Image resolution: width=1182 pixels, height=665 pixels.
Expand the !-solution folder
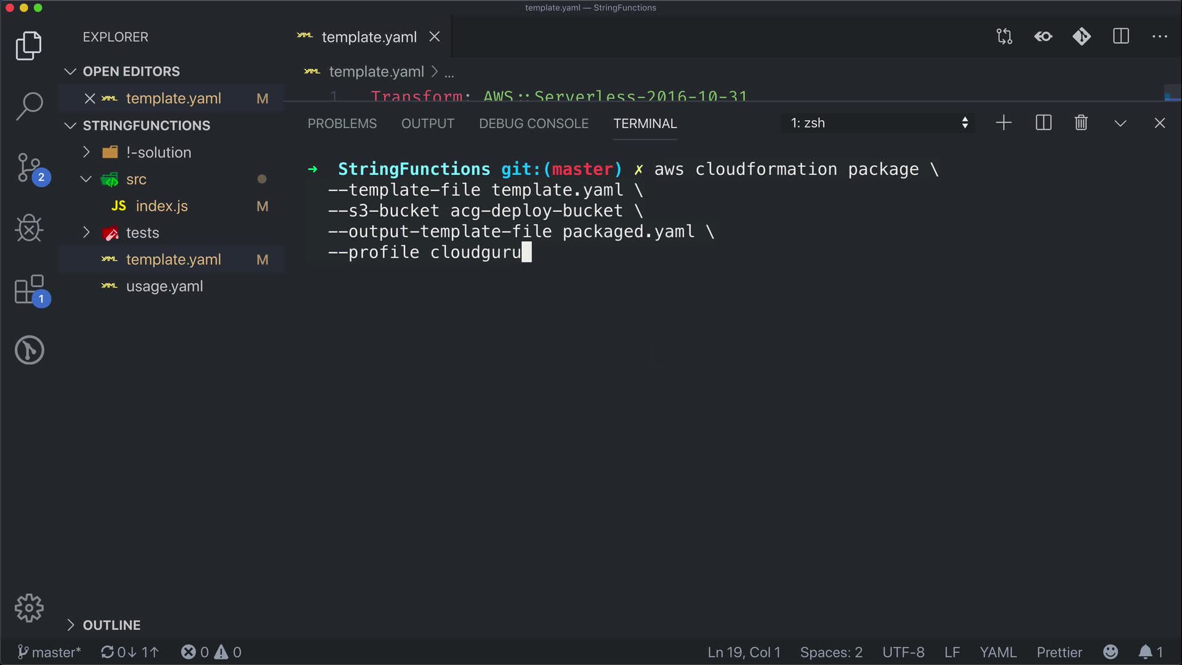(x=158, y=152)
